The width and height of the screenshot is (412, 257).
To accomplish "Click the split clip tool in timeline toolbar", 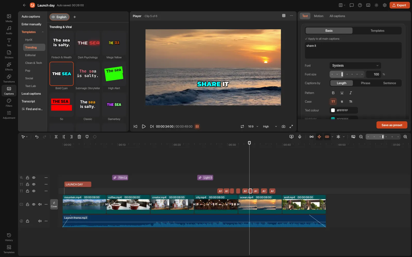I will pyautogui.click(x=56, y=137).
